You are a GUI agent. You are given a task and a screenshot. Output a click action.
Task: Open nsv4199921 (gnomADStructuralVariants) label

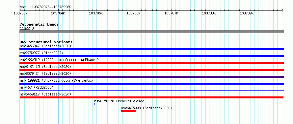point(56,80)
